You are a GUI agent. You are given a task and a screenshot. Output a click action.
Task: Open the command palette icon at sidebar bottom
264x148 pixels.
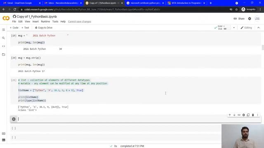[4, 134]
